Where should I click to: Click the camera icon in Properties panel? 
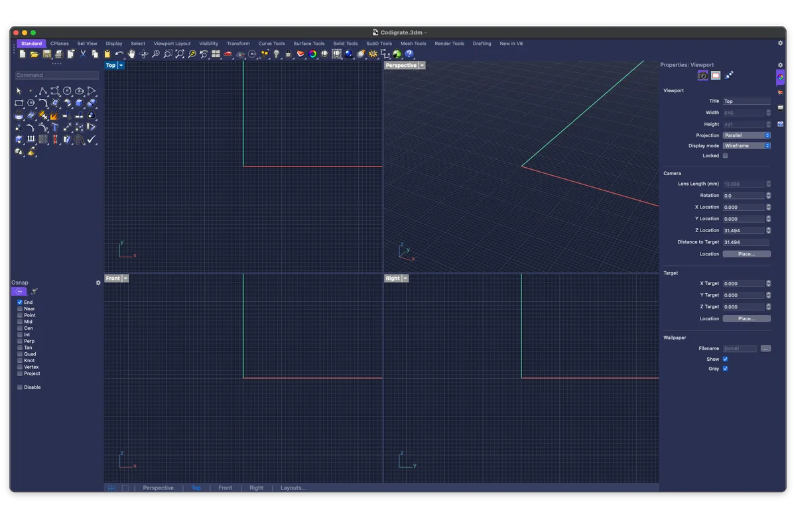click(x=702, y=76)
